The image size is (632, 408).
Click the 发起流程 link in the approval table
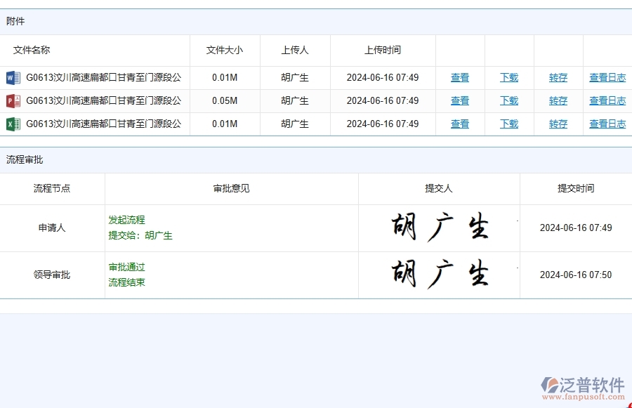(126, 220)
